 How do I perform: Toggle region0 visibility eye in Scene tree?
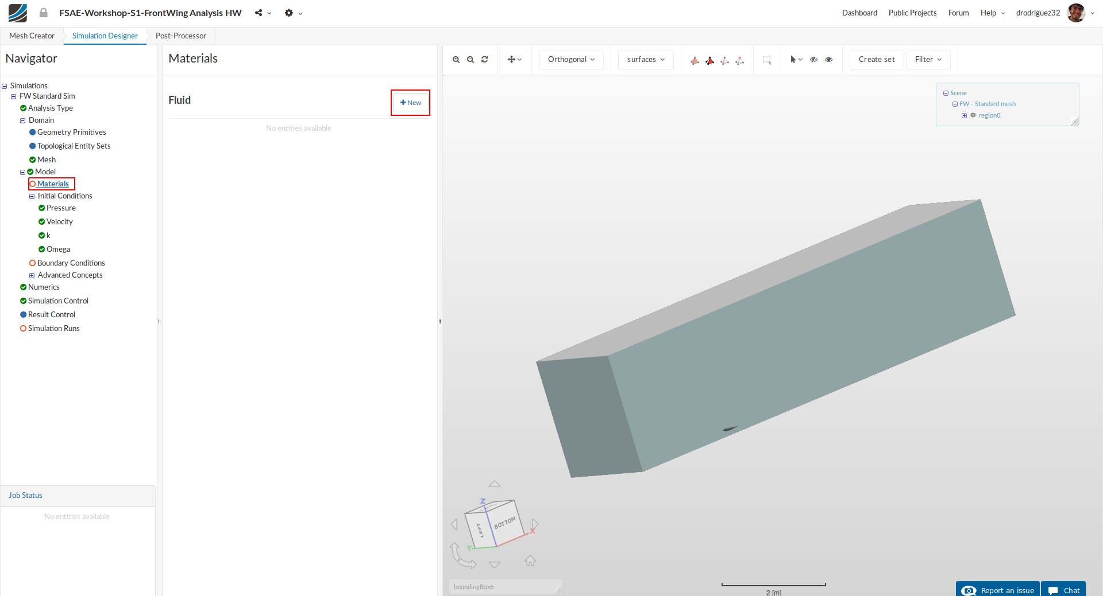(x=973, y=115)
